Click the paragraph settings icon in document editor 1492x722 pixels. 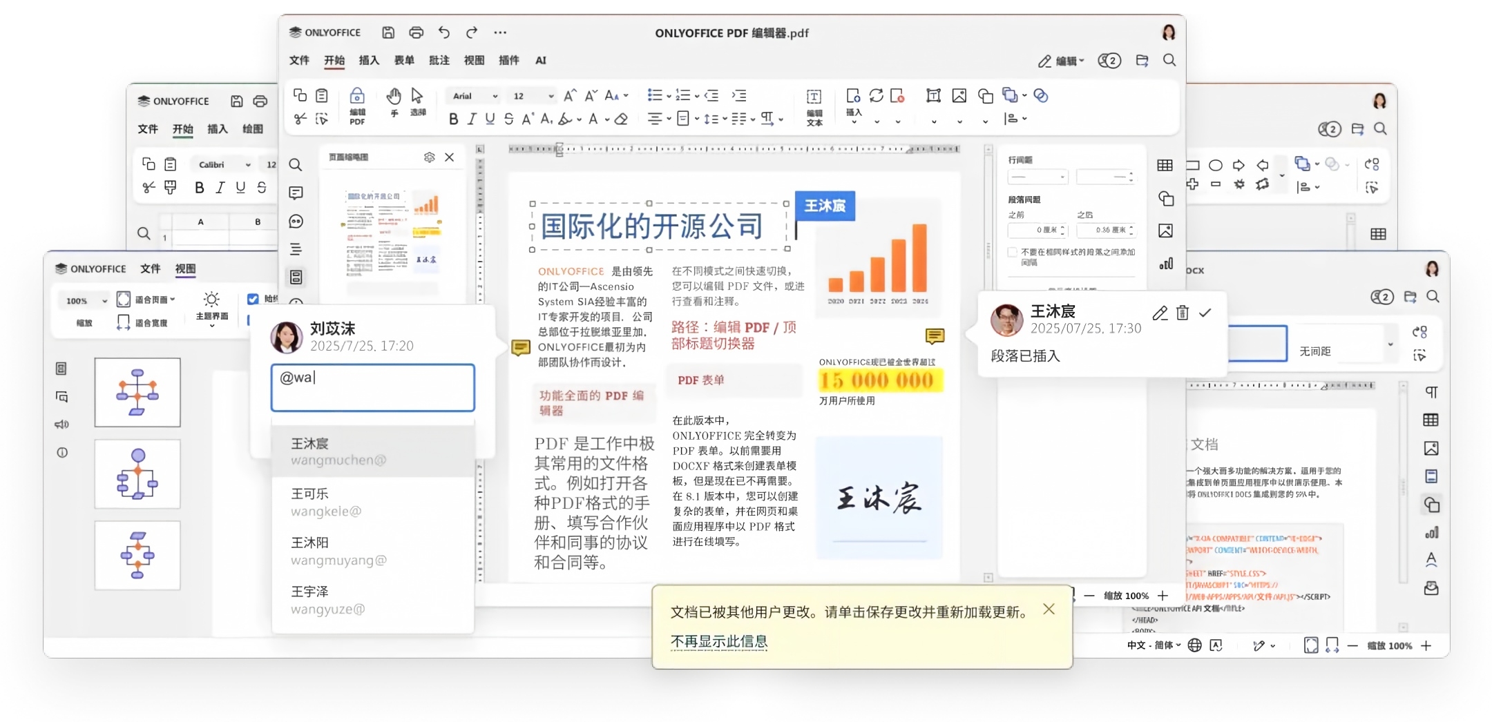[x=1432, y=392]
